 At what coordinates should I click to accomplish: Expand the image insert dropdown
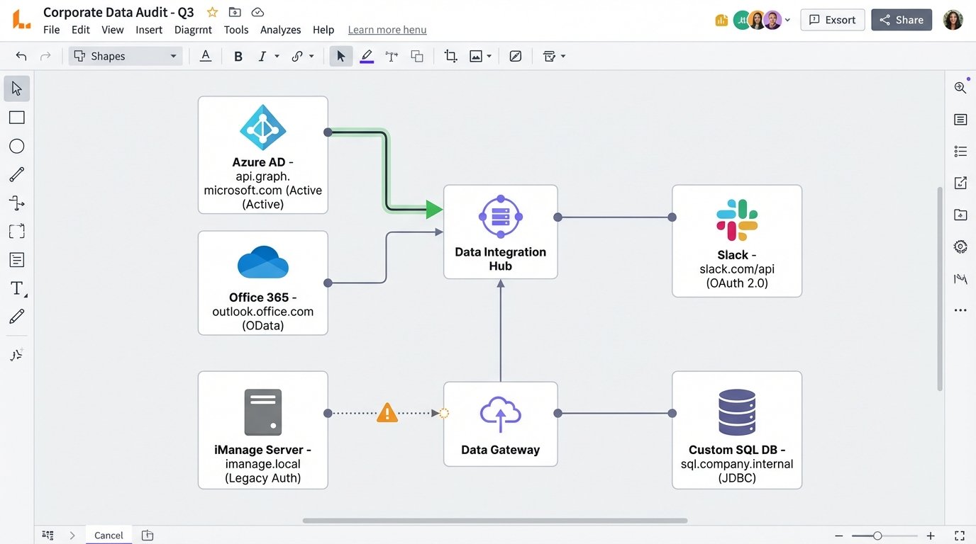point(487,55)
